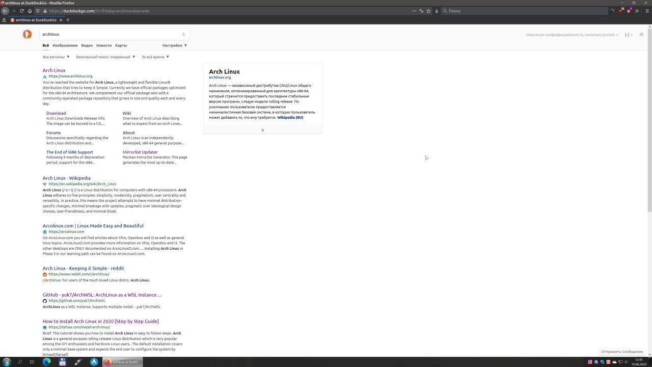Viewport: 652px width, 367px height.
Task: Reload the page with the refresh icon
Action: click(x=21, y=11)
